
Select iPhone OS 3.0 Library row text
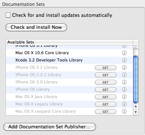(x=36, y=82)
